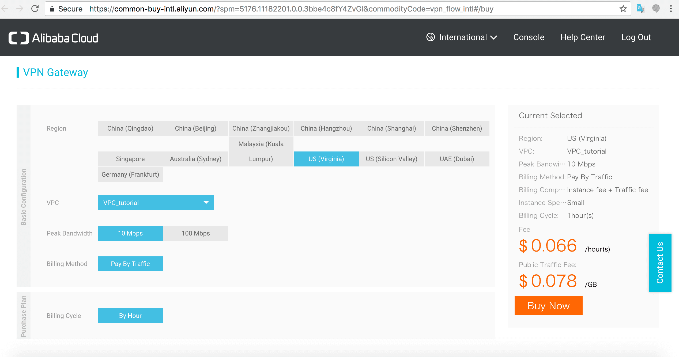
Task: Select the Australia (Sydney) region
Action: coord(196,159)
